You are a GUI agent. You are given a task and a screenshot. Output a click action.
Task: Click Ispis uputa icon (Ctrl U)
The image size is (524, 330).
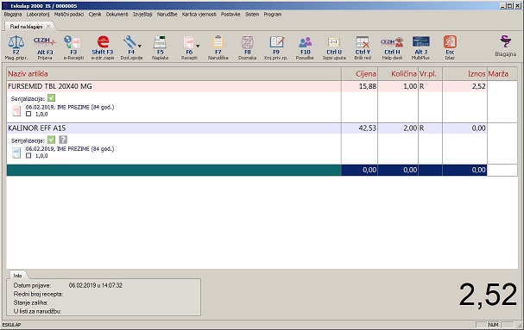(334, 42)
